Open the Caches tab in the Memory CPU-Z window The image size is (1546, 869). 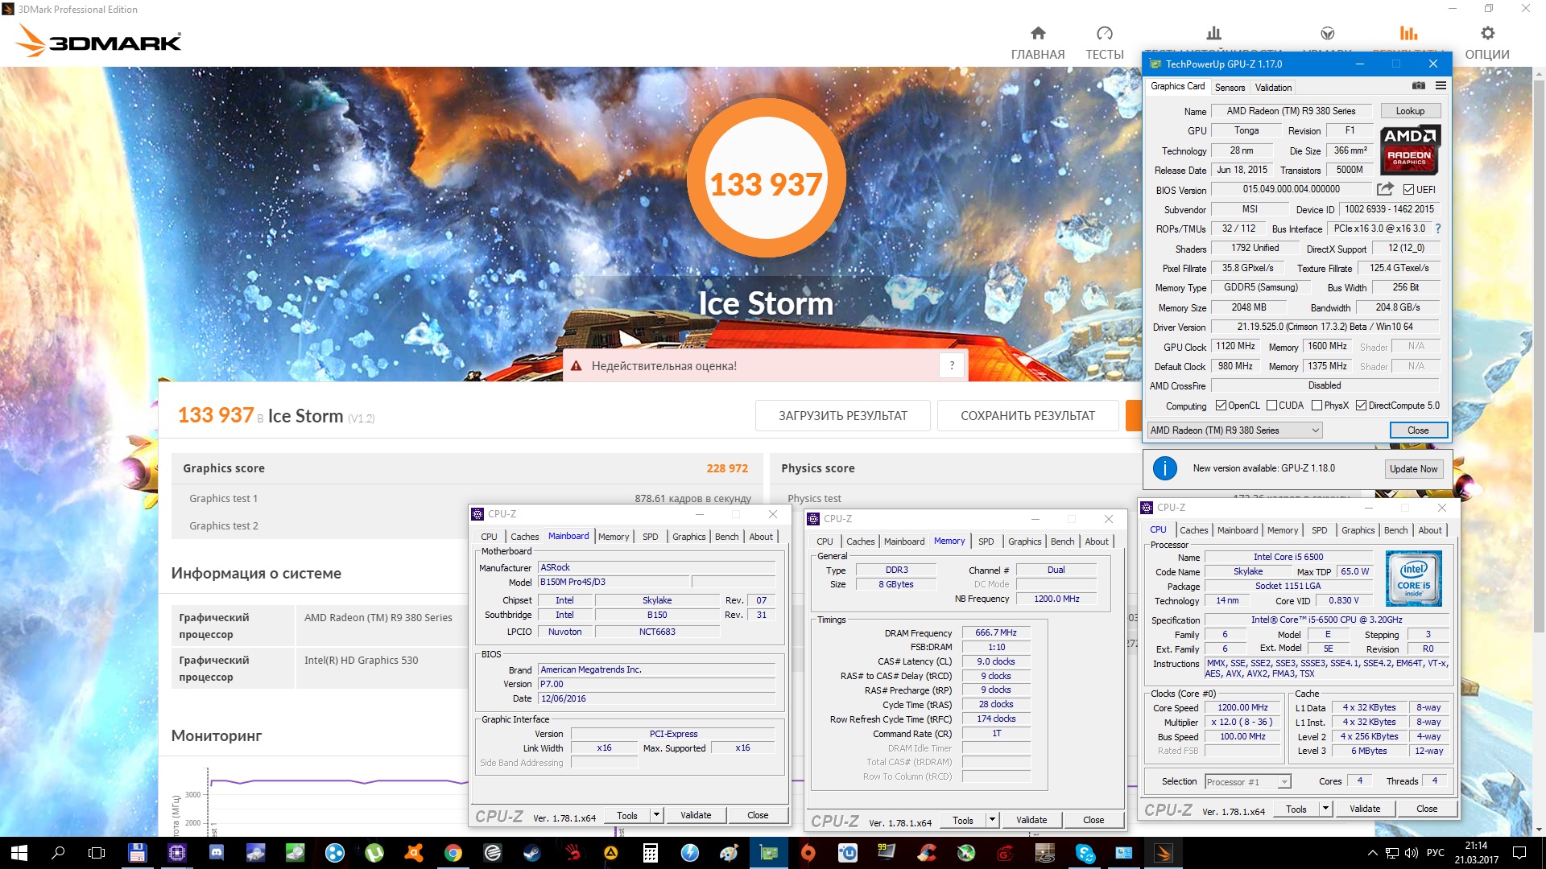point(860,542)
